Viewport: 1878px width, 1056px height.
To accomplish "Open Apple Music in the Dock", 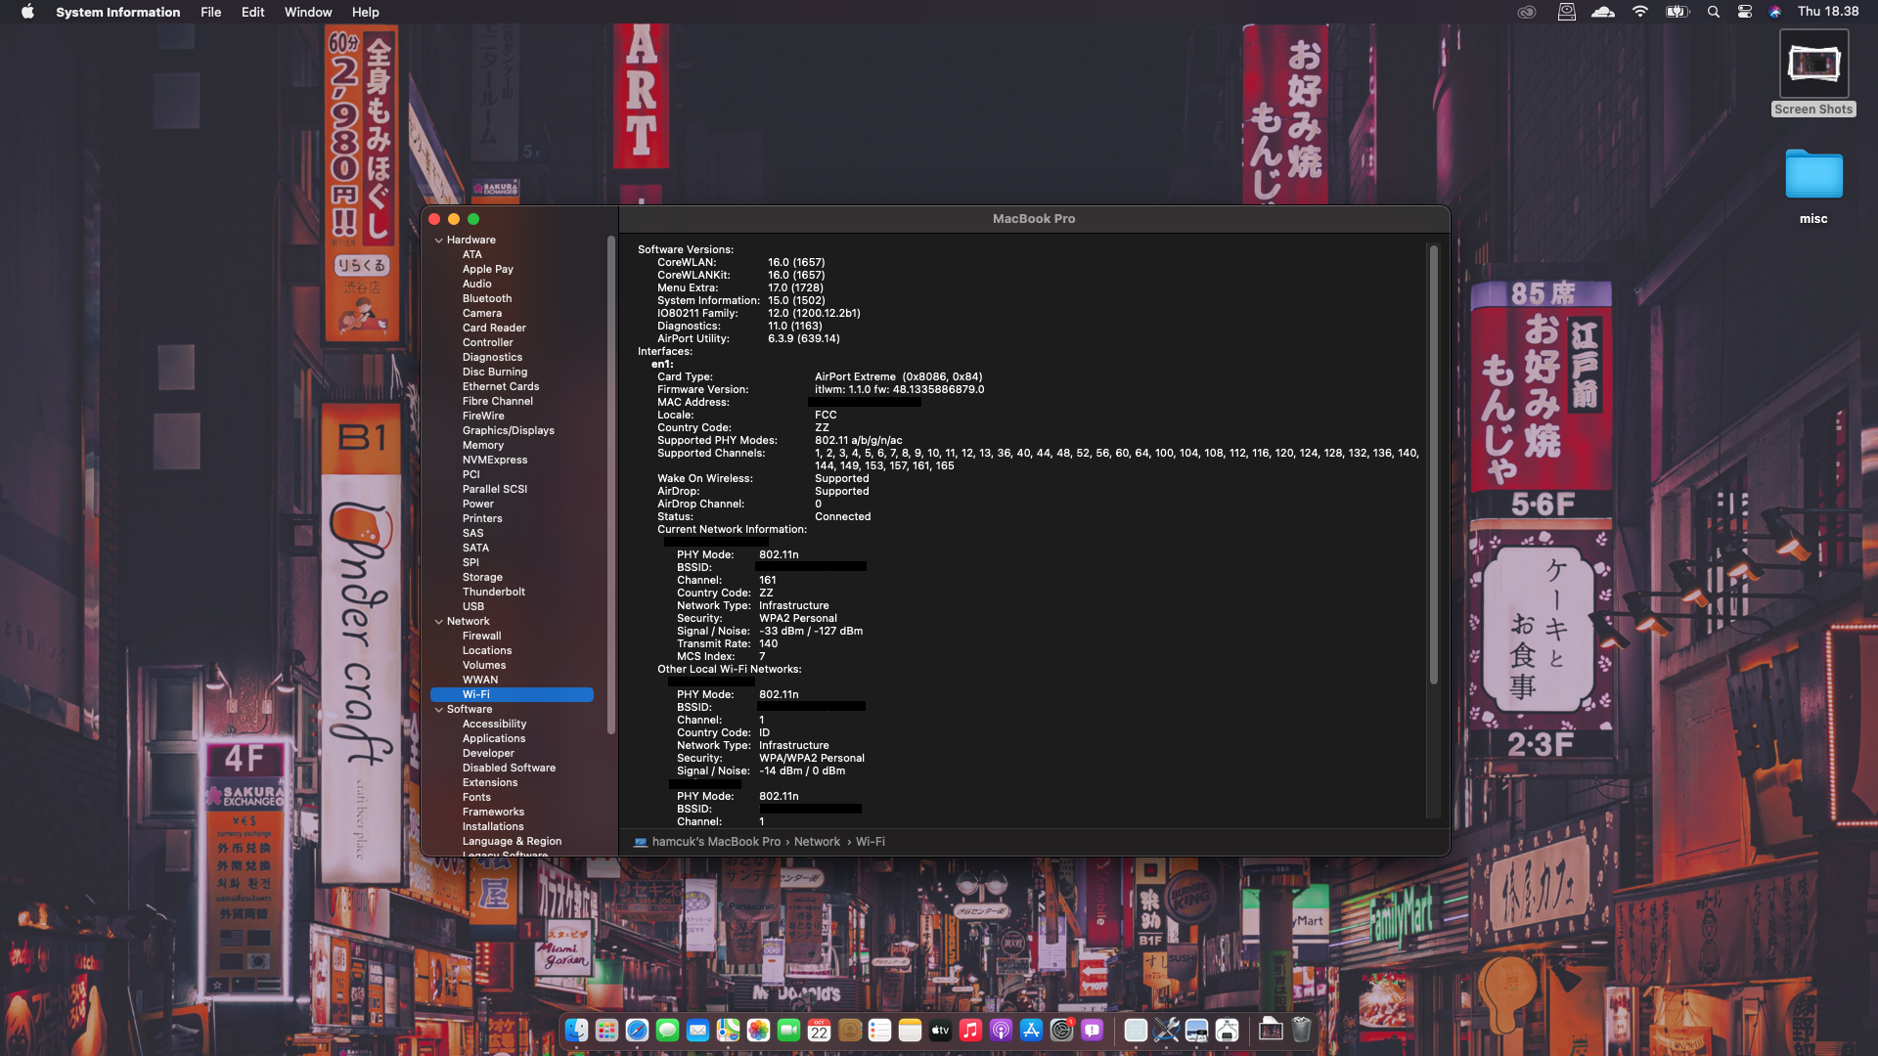I will [970, 1030].
